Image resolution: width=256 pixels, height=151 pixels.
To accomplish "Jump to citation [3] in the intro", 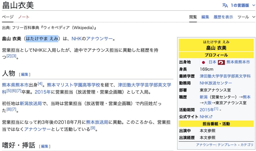I will coord(14,56).
